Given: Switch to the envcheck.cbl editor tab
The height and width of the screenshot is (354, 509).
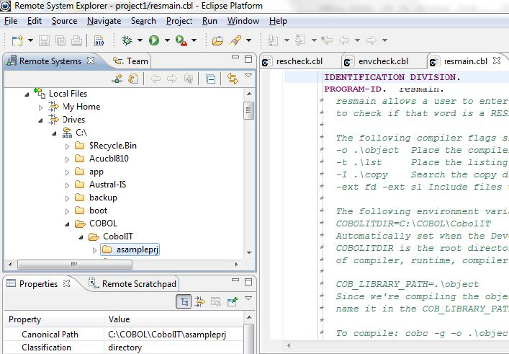Looking at the screenshot, I should [382, 61].
